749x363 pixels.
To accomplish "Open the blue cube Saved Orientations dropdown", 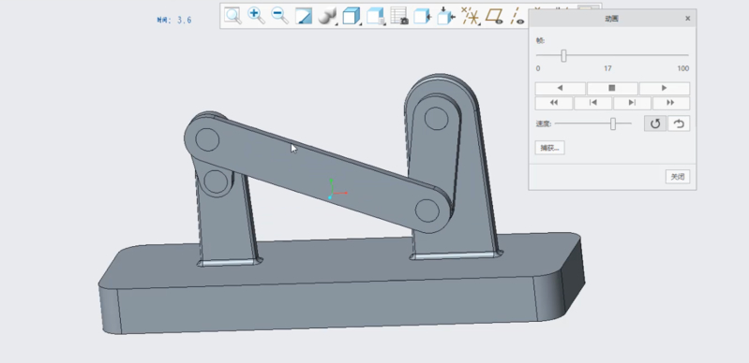I will (x=352, y=16).
